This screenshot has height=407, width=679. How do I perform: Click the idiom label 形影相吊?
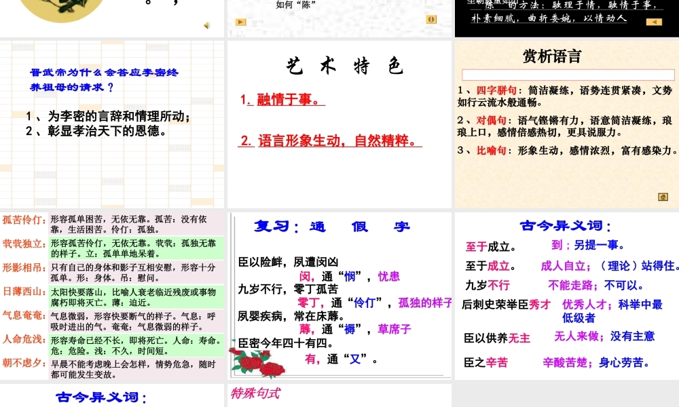click(24, 268)
